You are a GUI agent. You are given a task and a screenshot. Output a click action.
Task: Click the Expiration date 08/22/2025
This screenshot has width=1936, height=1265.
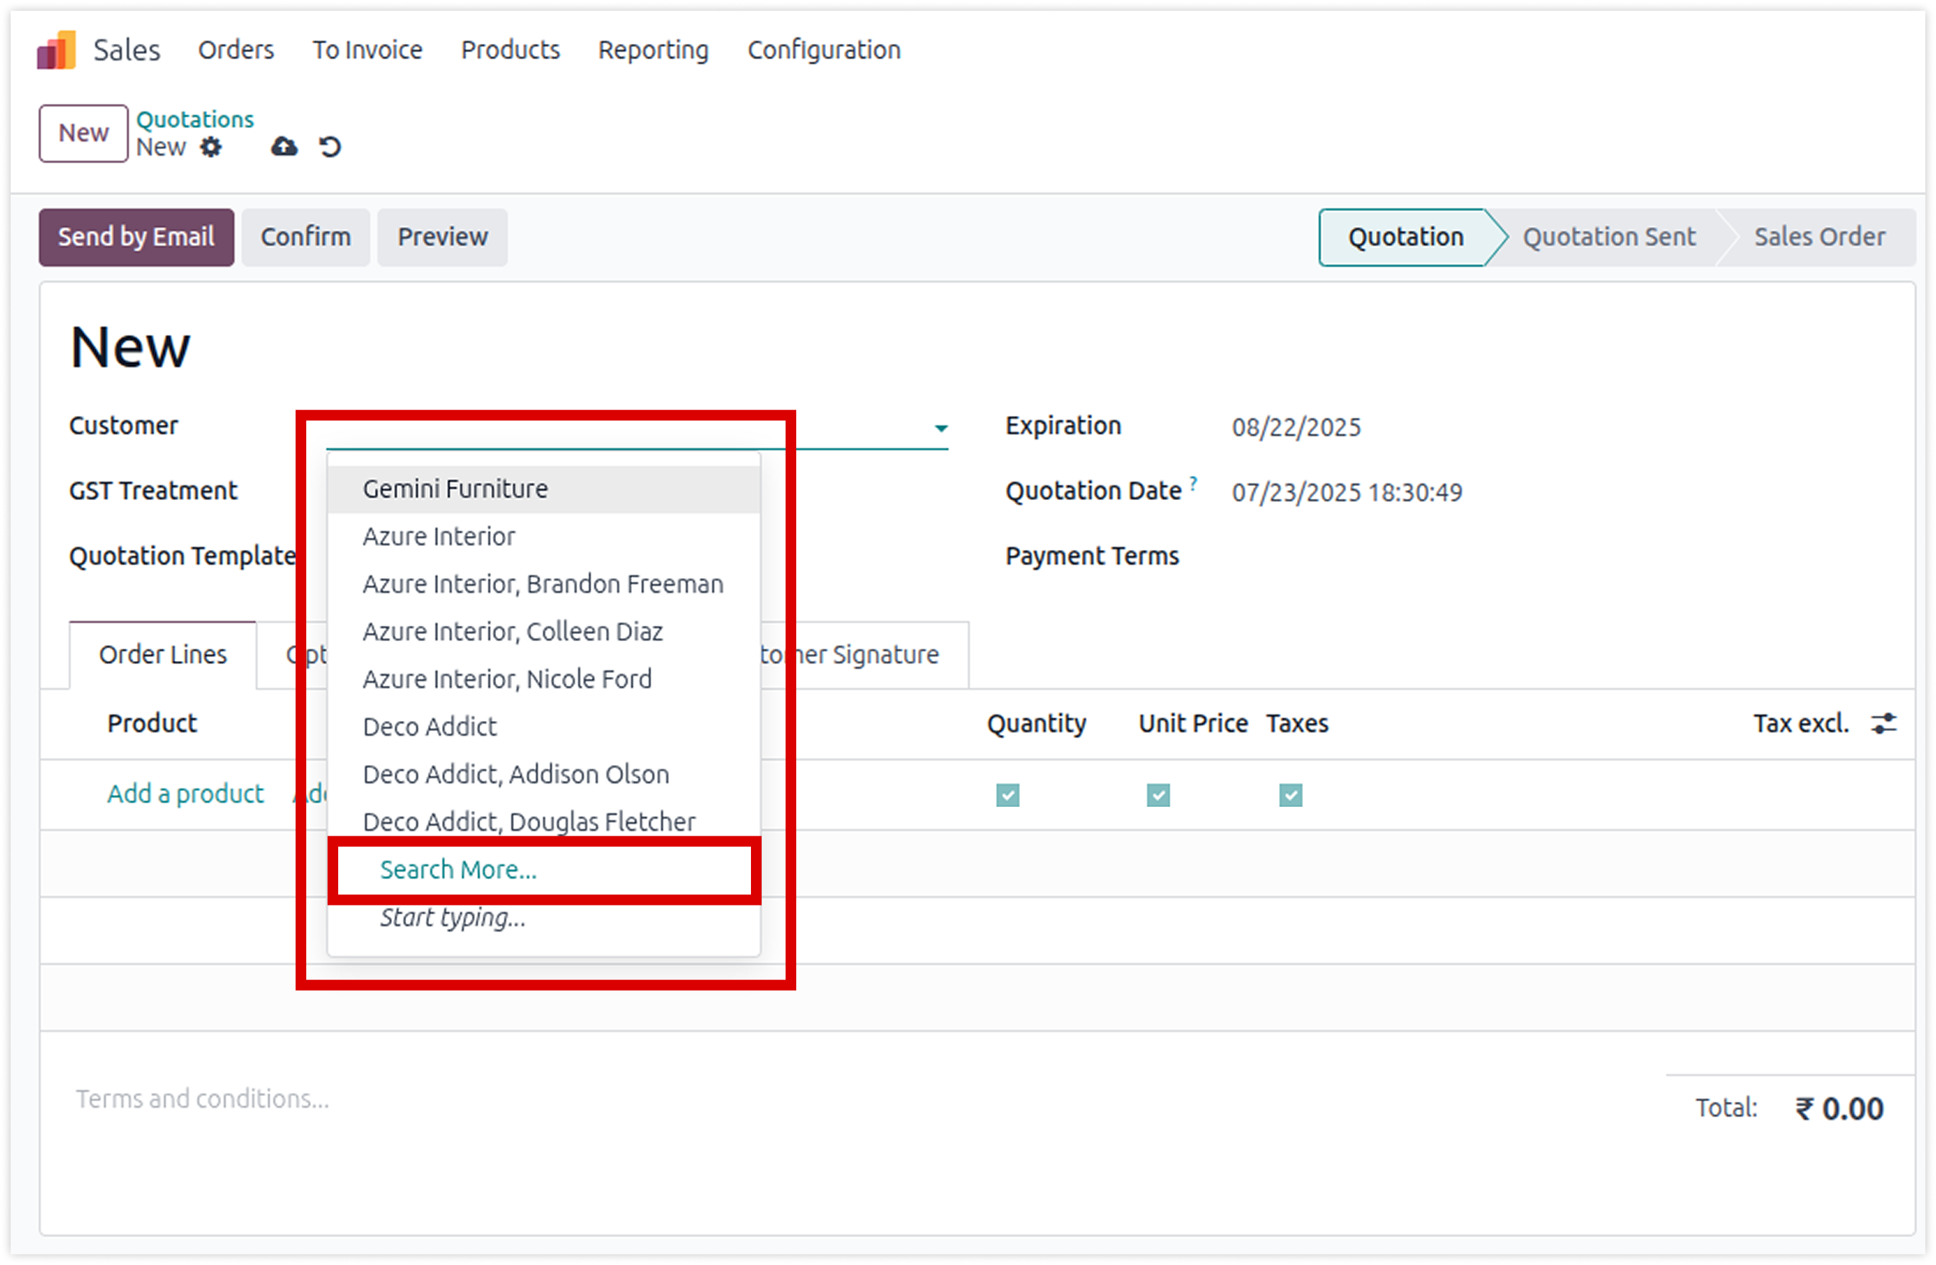1296,428
